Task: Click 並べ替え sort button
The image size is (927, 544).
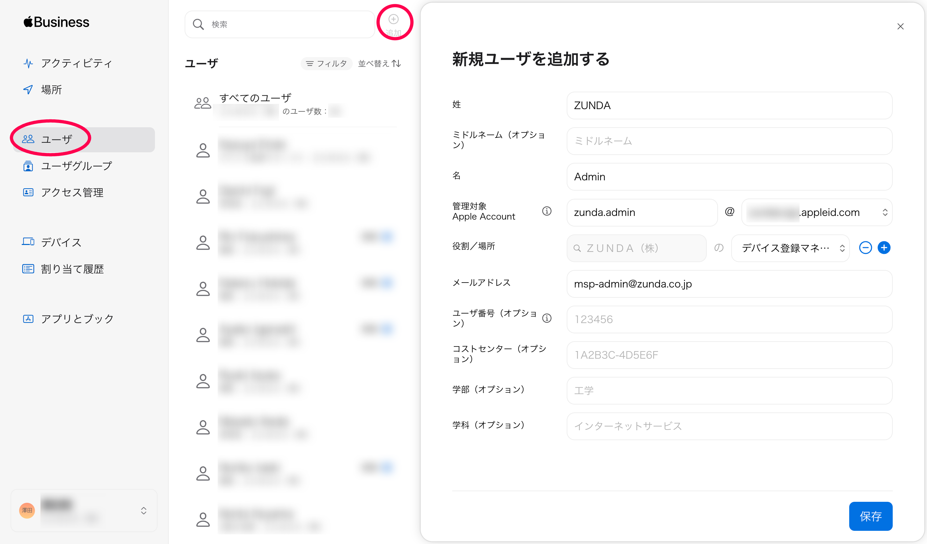Action: coord(379,64)
